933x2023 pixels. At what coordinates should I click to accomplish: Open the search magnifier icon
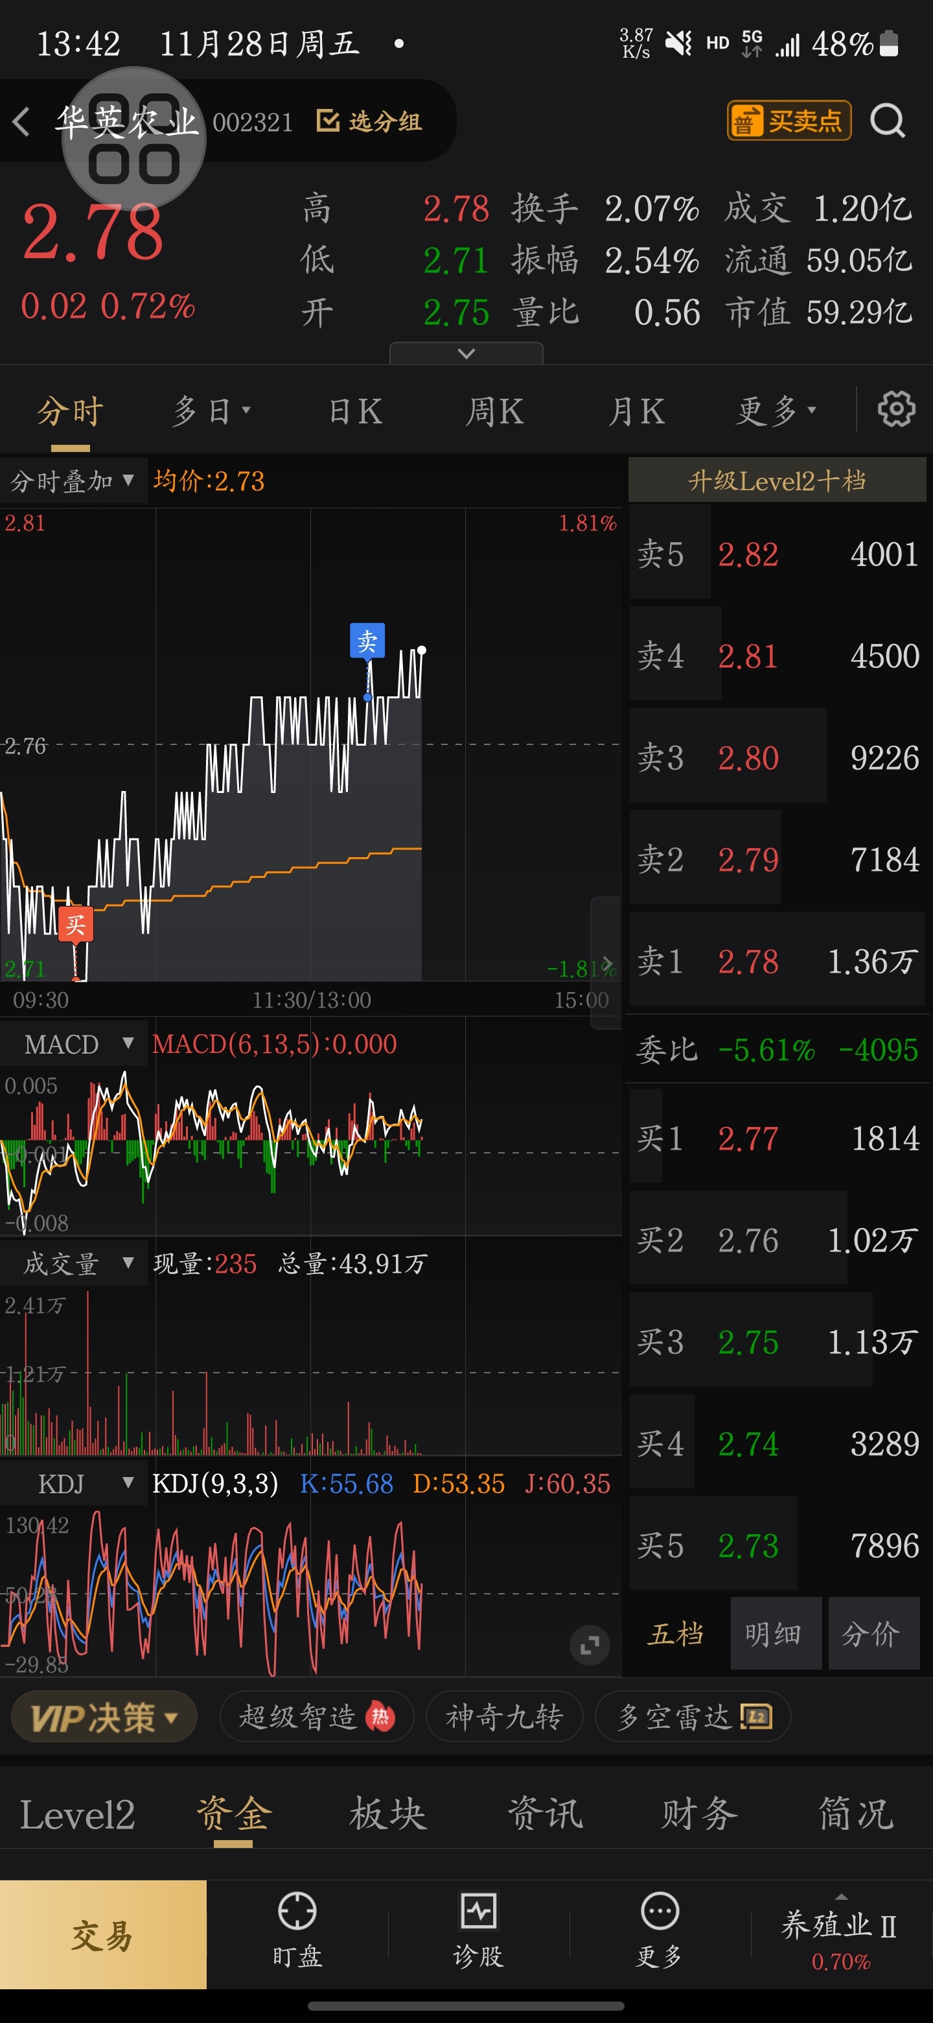pyautogui.click(x=888, y=121)
